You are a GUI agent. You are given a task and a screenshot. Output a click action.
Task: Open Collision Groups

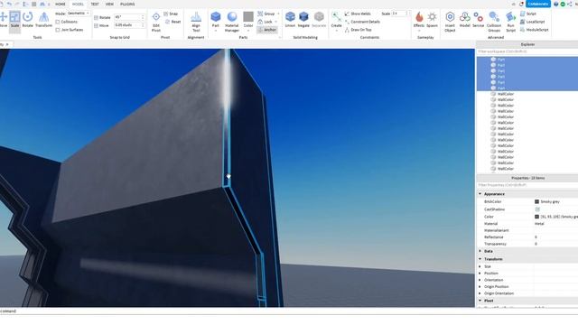tap(494, 22)
